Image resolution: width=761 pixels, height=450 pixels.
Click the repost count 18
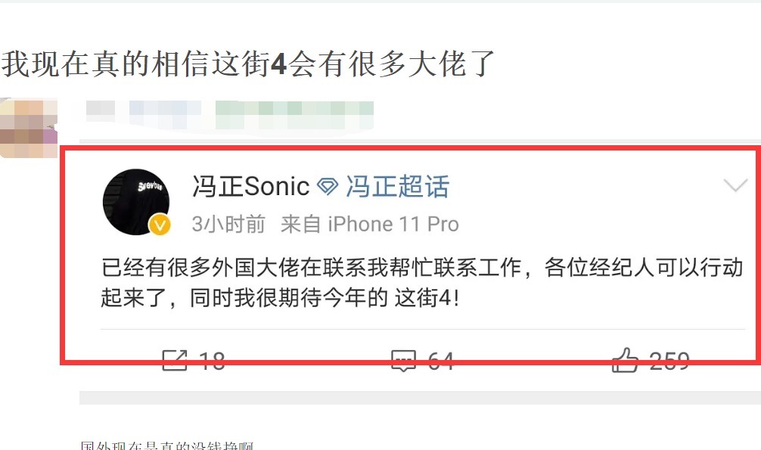pos(212,362)
